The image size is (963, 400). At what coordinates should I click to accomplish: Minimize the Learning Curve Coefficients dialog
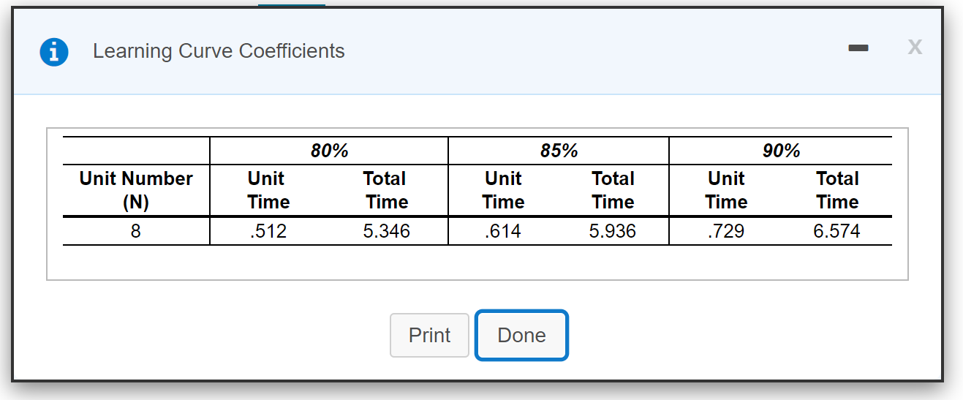[x=858, y=48]
